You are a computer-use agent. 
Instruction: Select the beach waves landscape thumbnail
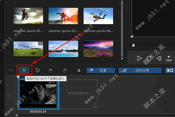point(63,49)
